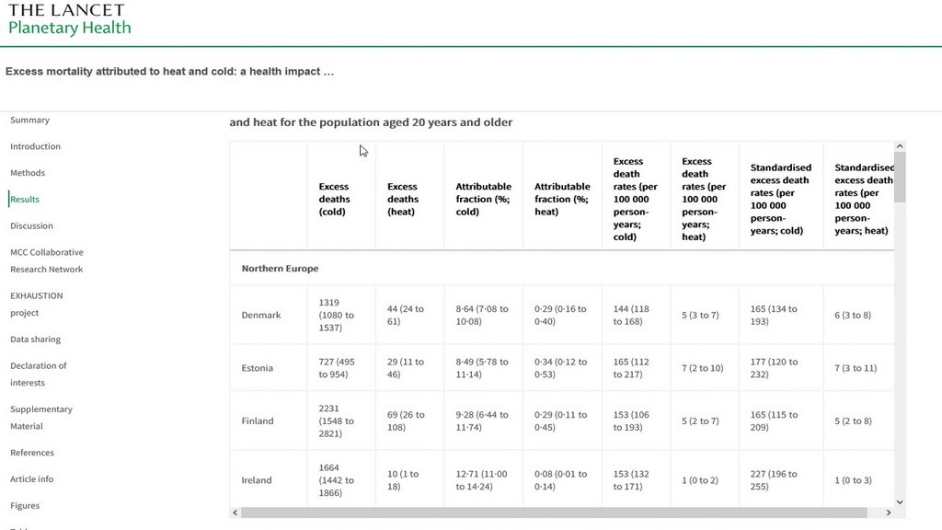Click the cell 0·29 (0·16 to 0·40)

560,315
